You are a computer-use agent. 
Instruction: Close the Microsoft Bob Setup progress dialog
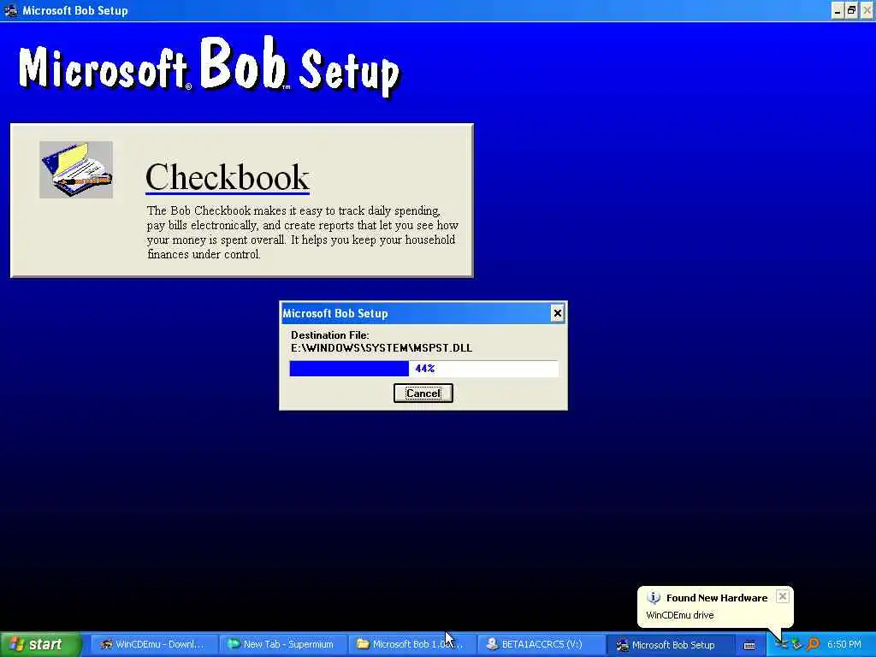pyautogui.click(x=557, y=313)
